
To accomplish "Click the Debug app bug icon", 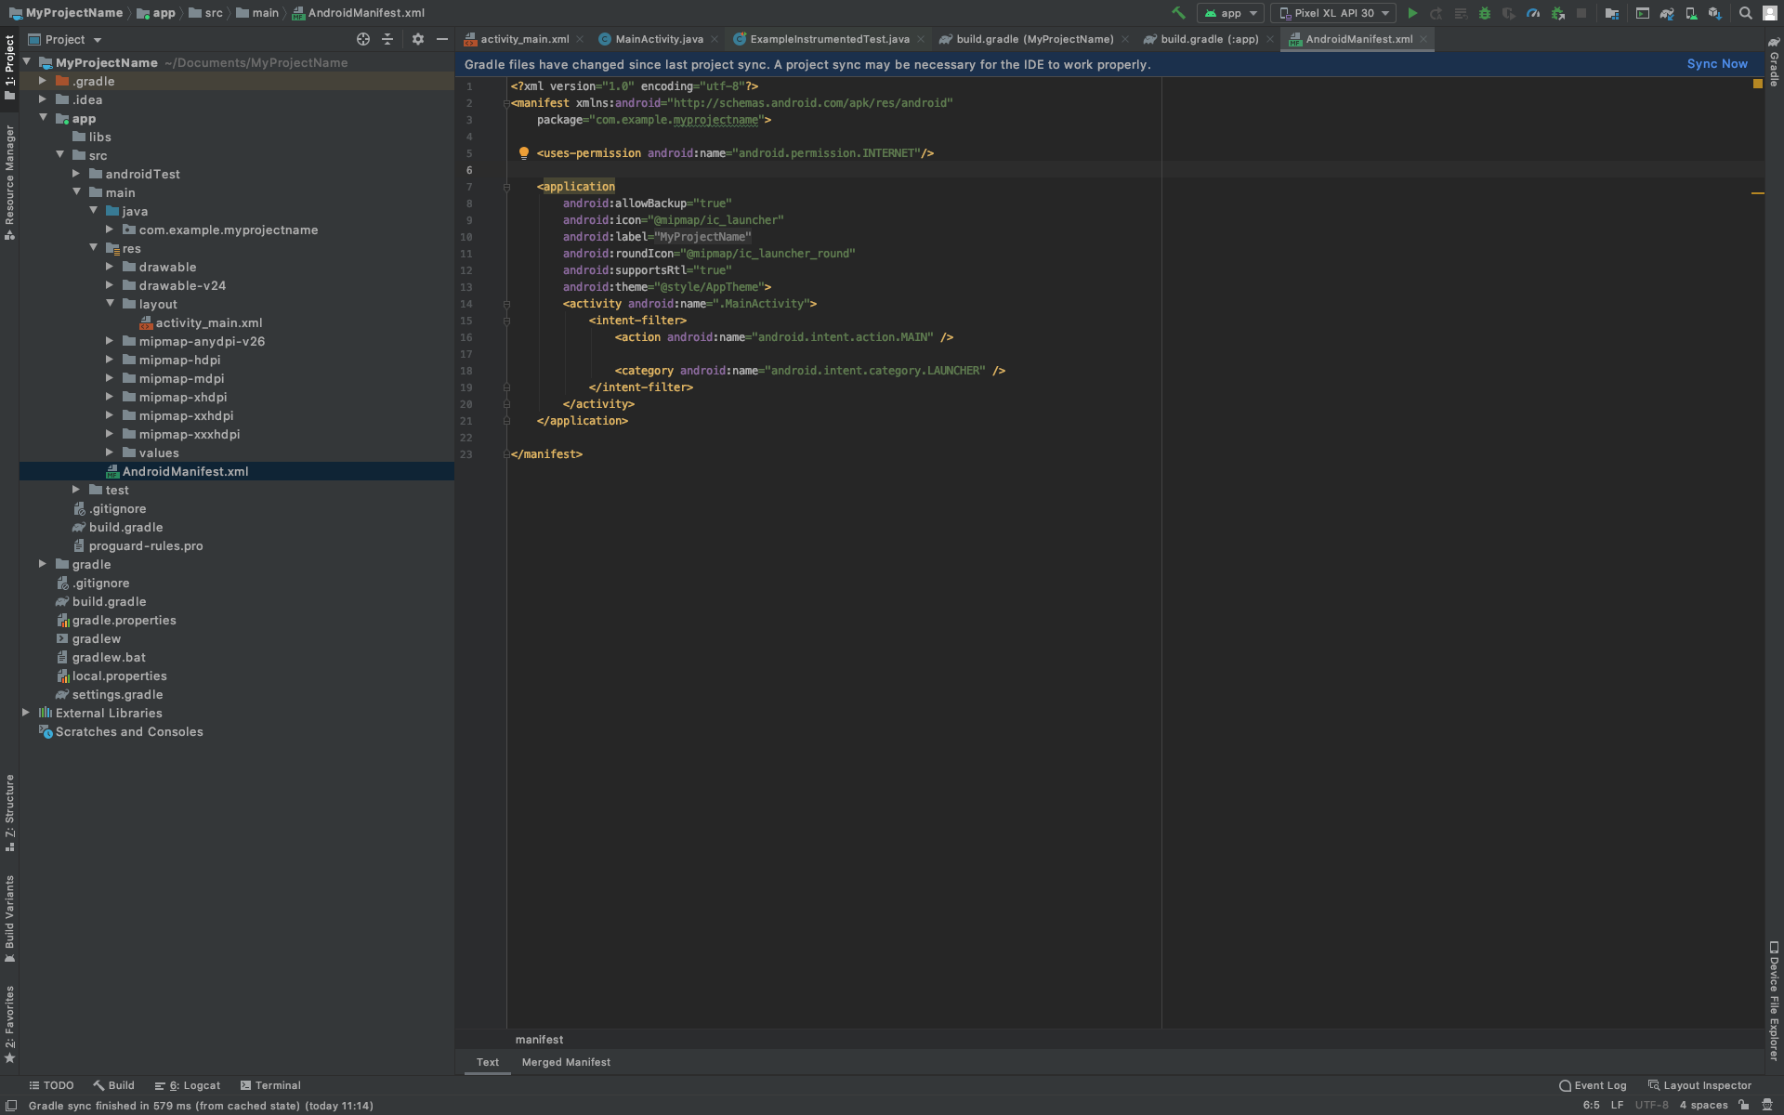I will point(1484,13).
